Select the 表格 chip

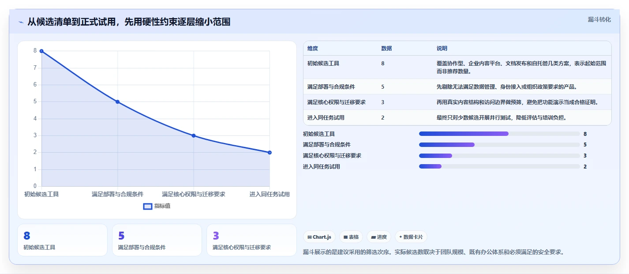[x=351, y=237]
